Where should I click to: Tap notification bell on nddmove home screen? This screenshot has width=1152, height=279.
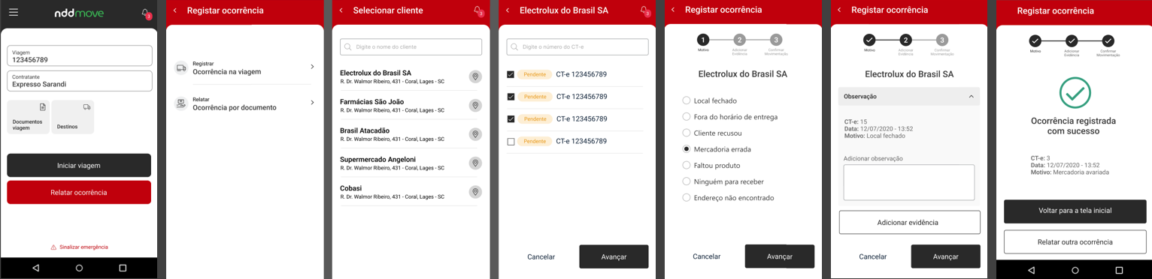tap(146, 13)
